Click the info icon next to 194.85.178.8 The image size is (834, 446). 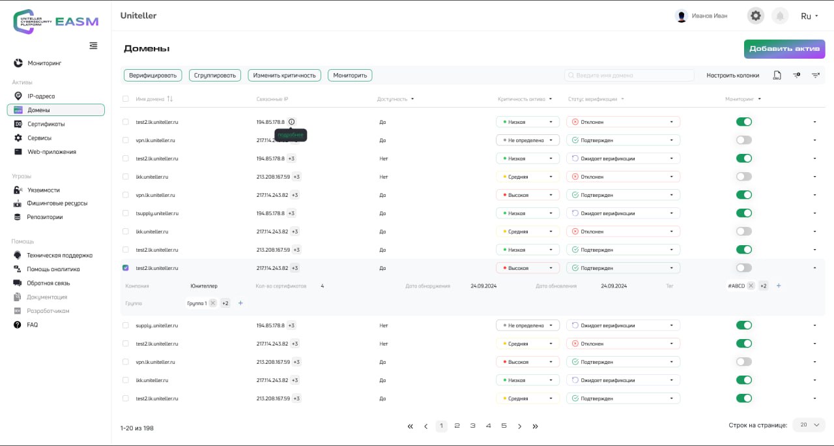[x=291, y=122]
